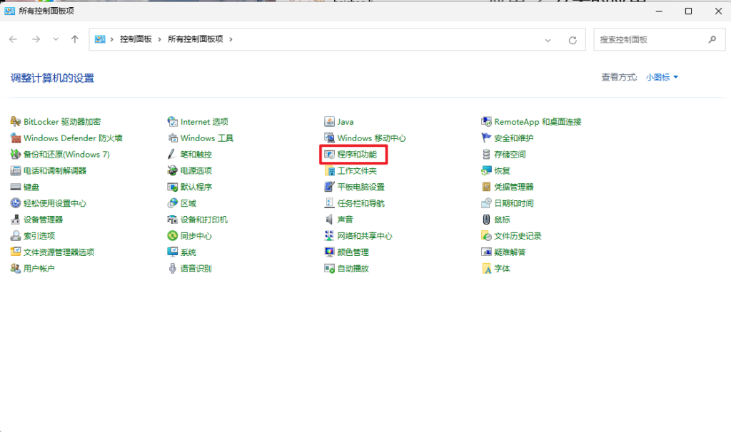This screenshot has height=432, width=731.
Task: Refresh the Control Panel view
Action: coord(573,39)
